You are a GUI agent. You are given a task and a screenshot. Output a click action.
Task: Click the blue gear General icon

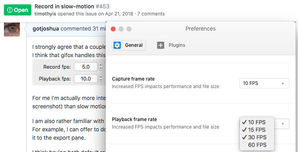117,45
